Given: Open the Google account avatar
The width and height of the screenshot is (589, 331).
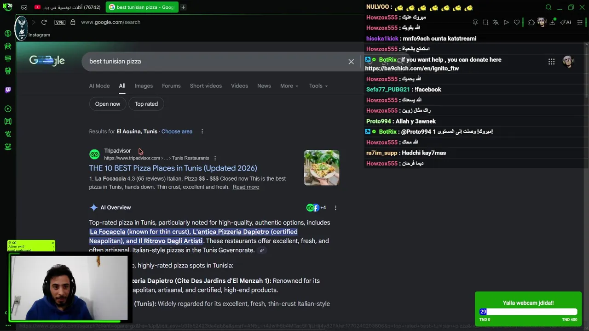Looking at the screenshot, I should point(568,62).
